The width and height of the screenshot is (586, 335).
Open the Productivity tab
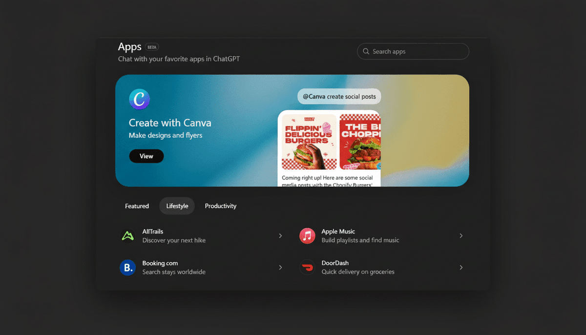[x=221, y=206]
